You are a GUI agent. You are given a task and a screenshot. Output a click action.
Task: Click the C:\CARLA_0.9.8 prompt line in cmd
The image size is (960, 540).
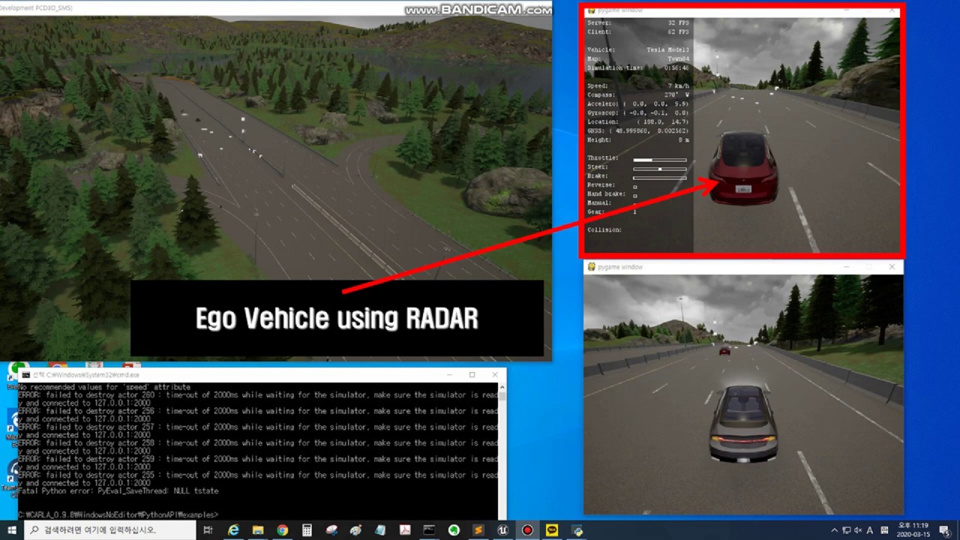pos(118,514)
